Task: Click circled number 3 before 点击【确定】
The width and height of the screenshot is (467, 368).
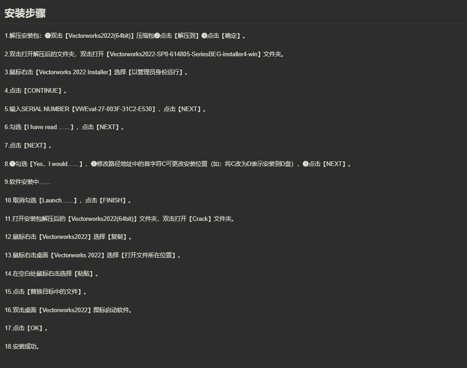Action: [x=204, y=36]
